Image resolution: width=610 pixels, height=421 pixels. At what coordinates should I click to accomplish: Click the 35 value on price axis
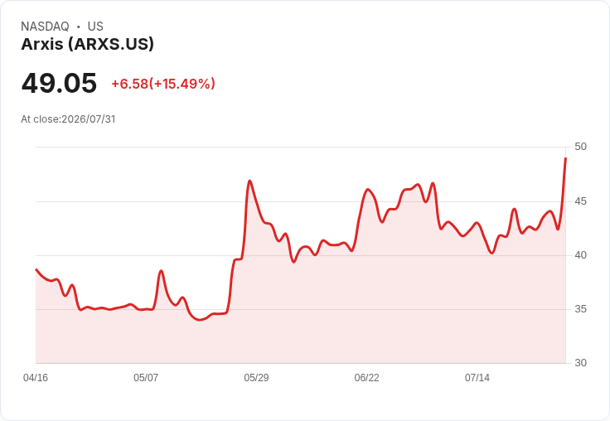pos(580,309)
